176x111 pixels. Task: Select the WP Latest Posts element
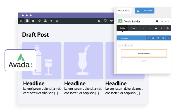144,54
